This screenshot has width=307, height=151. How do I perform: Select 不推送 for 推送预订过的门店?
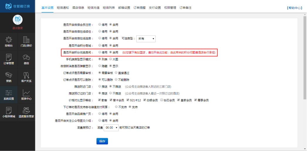point(110,93)
